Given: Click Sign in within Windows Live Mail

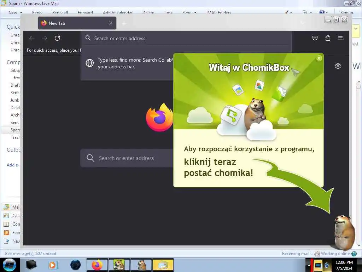Looking at the screenshot, I should click(346, 12).
